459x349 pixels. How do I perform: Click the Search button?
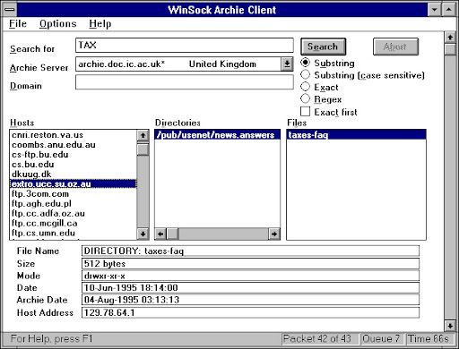[x=323, y=47]
